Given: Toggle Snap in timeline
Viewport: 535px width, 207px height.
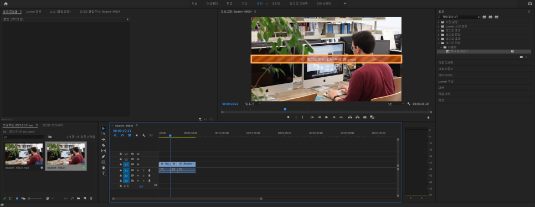Looking at the screenshot, I should [122, 135].
